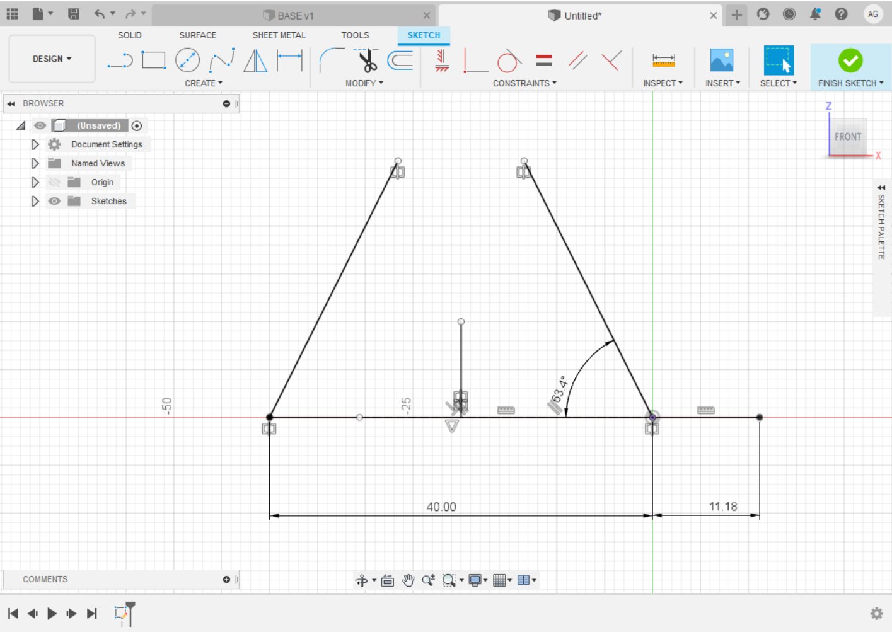Open the DESIGN workspace dropdown
The image size is (892, 632).
coord(52,59)
